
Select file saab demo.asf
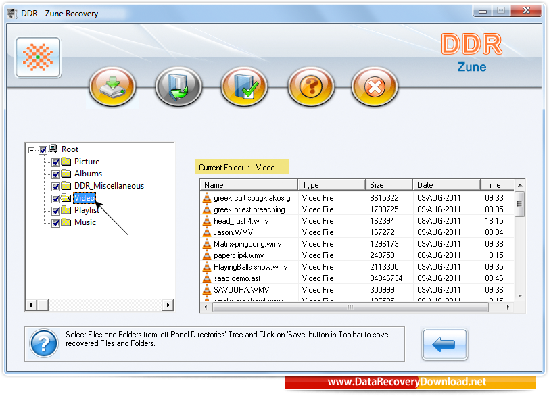coord(237,278)
